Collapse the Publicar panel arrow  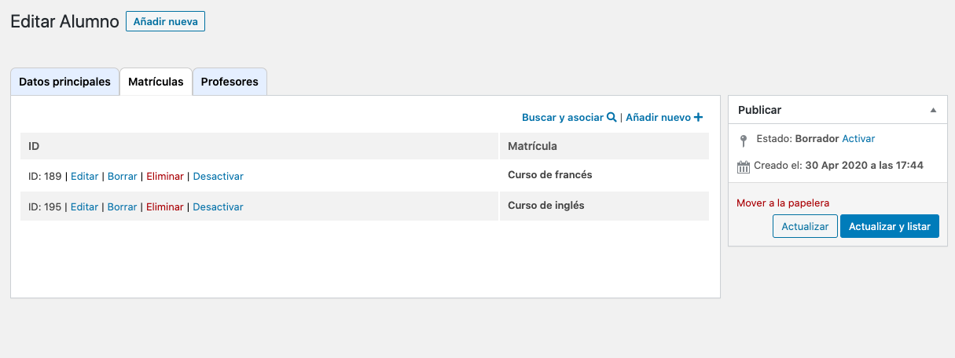(933, 111)
